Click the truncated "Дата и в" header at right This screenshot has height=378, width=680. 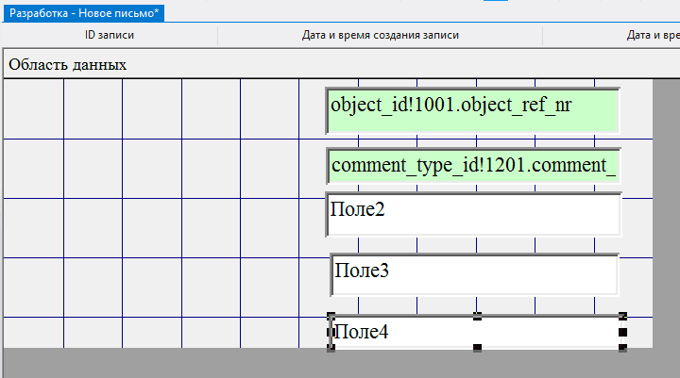coord(652,36)
